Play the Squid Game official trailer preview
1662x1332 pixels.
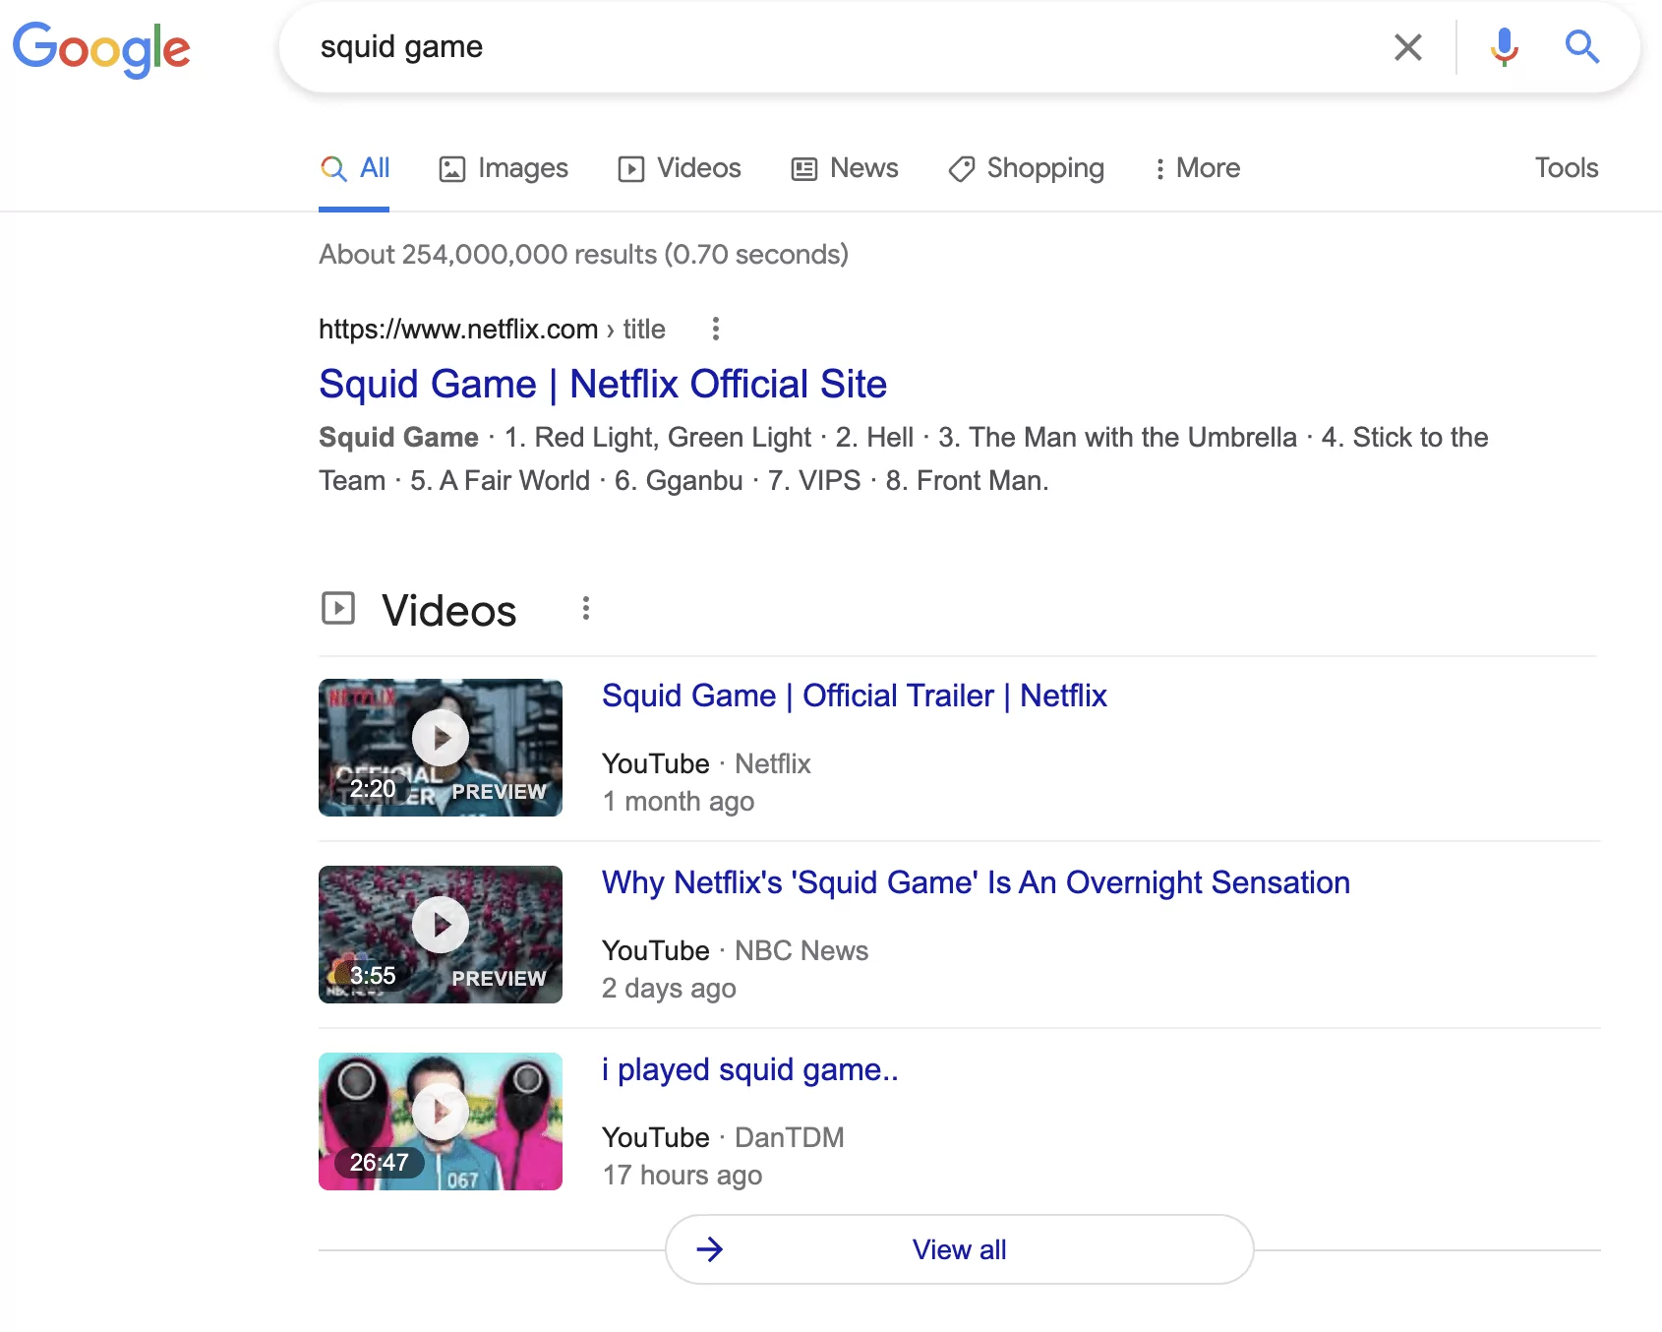[x=440, y=737]
